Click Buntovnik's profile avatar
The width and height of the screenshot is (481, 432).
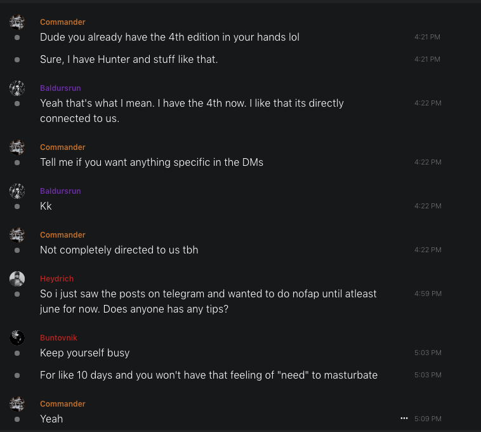(17, 337)
